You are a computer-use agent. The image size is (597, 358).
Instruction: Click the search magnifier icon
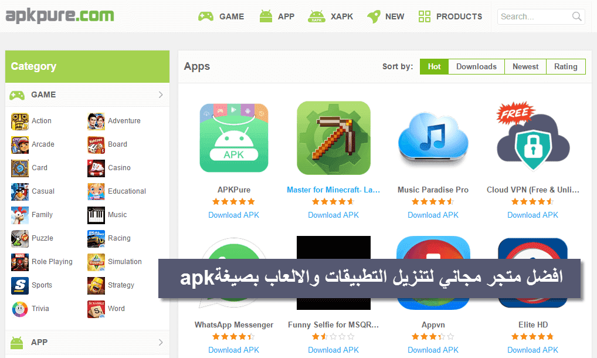coord(577,16)
